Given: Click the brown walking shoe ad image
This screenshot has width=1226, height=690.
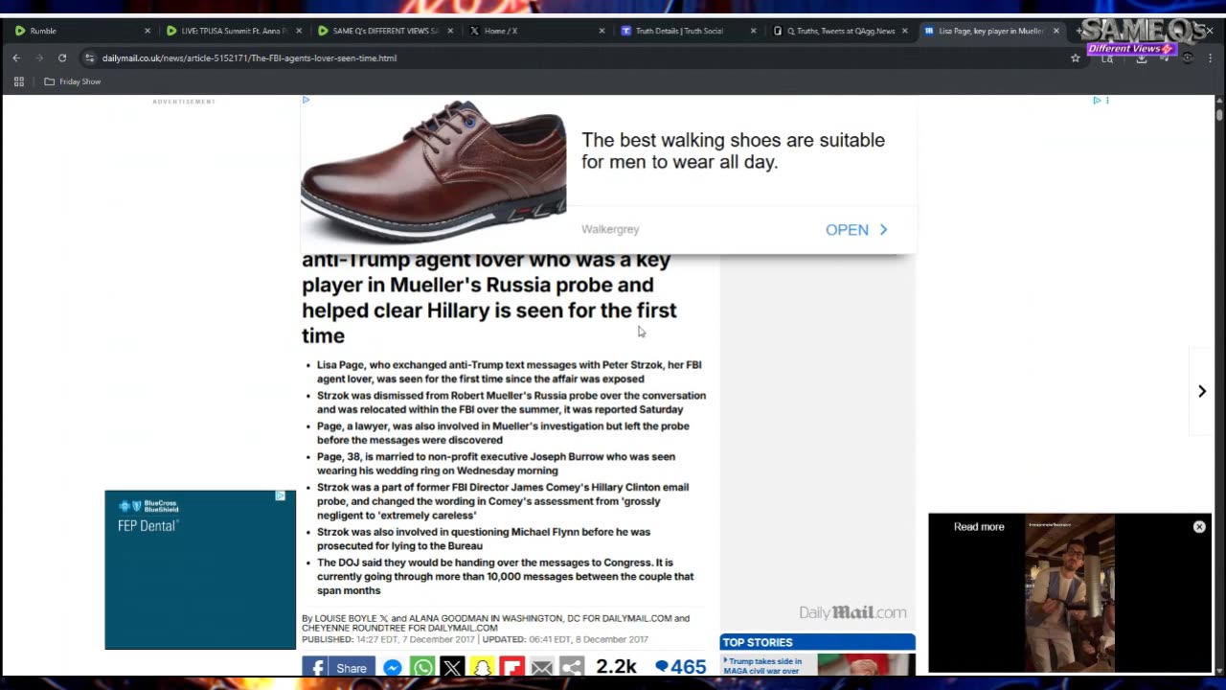Looking at the screenshot, I should pos(433,171).
